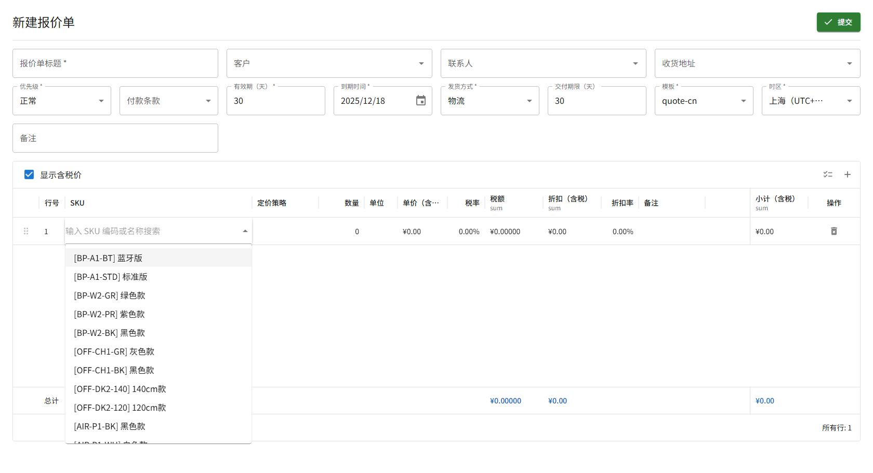Open the calendar picker for 到期时间
The height and width of the screenshot is (473, 873).
[421, 101]
